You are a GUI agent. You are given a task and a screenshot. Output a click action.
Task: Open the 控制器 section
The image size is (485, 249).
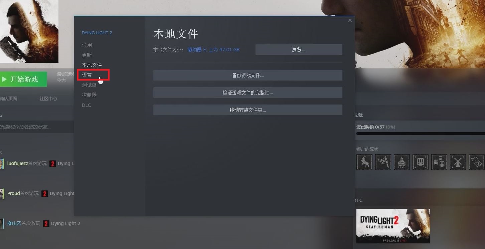click(x=89, y=95)
